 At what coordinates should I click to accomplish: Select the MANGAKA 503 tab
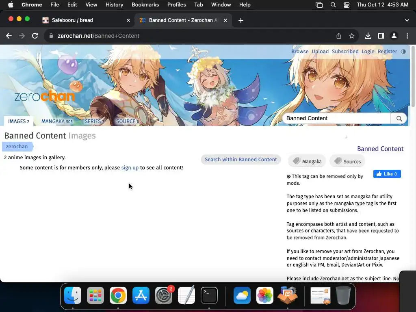tap(57, 121)
